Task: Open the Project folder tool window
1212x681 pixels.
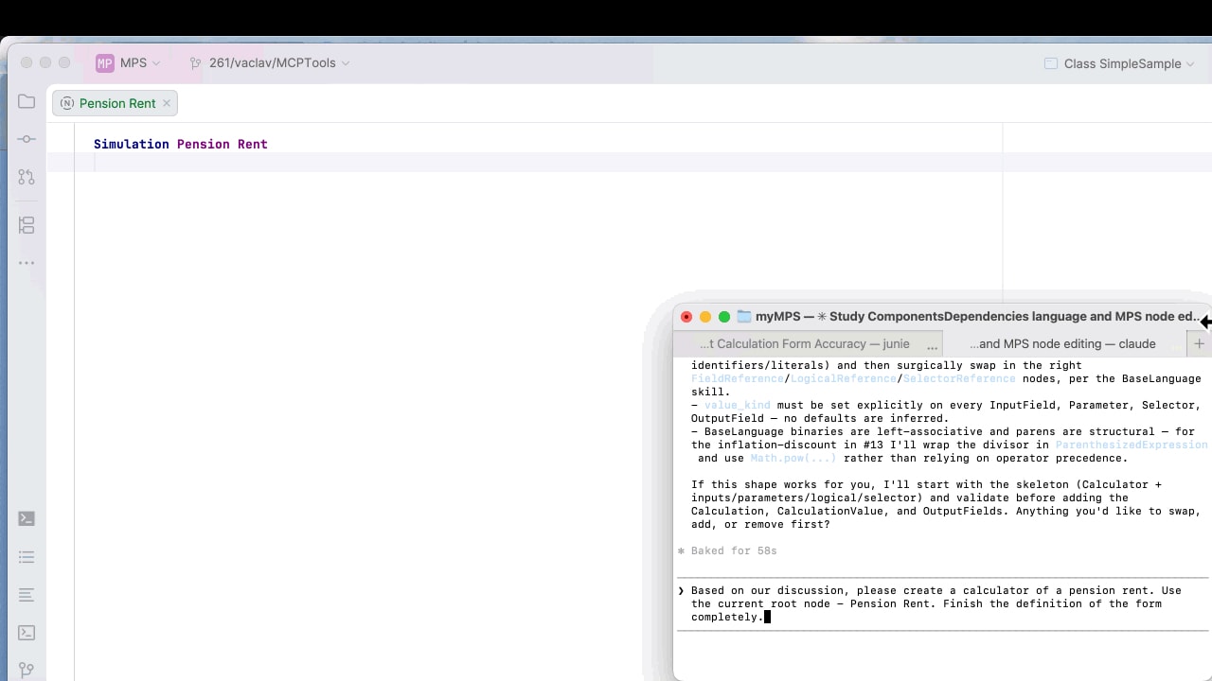Action: click(27, 101)
